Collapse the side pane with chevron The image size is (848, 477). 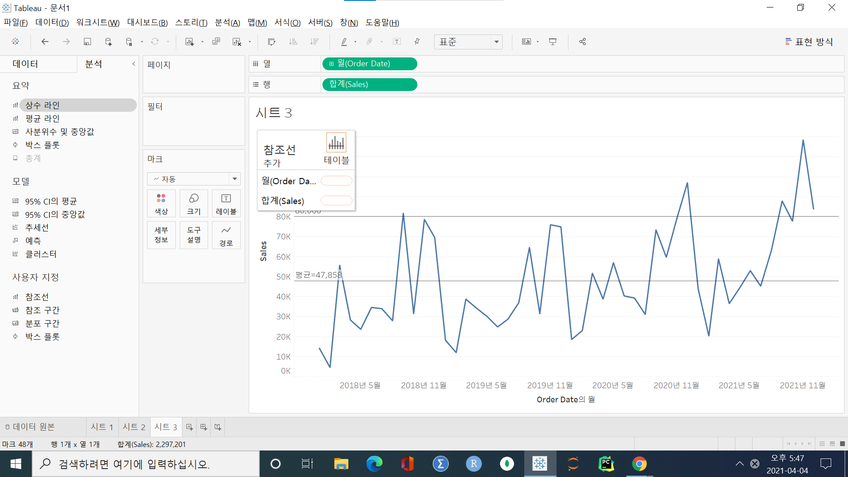point(133,64)
